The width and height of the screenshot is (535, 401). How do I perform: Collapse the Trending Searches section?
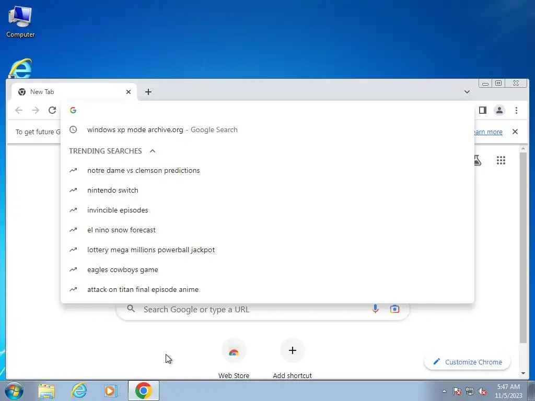[x=153, y=151]
